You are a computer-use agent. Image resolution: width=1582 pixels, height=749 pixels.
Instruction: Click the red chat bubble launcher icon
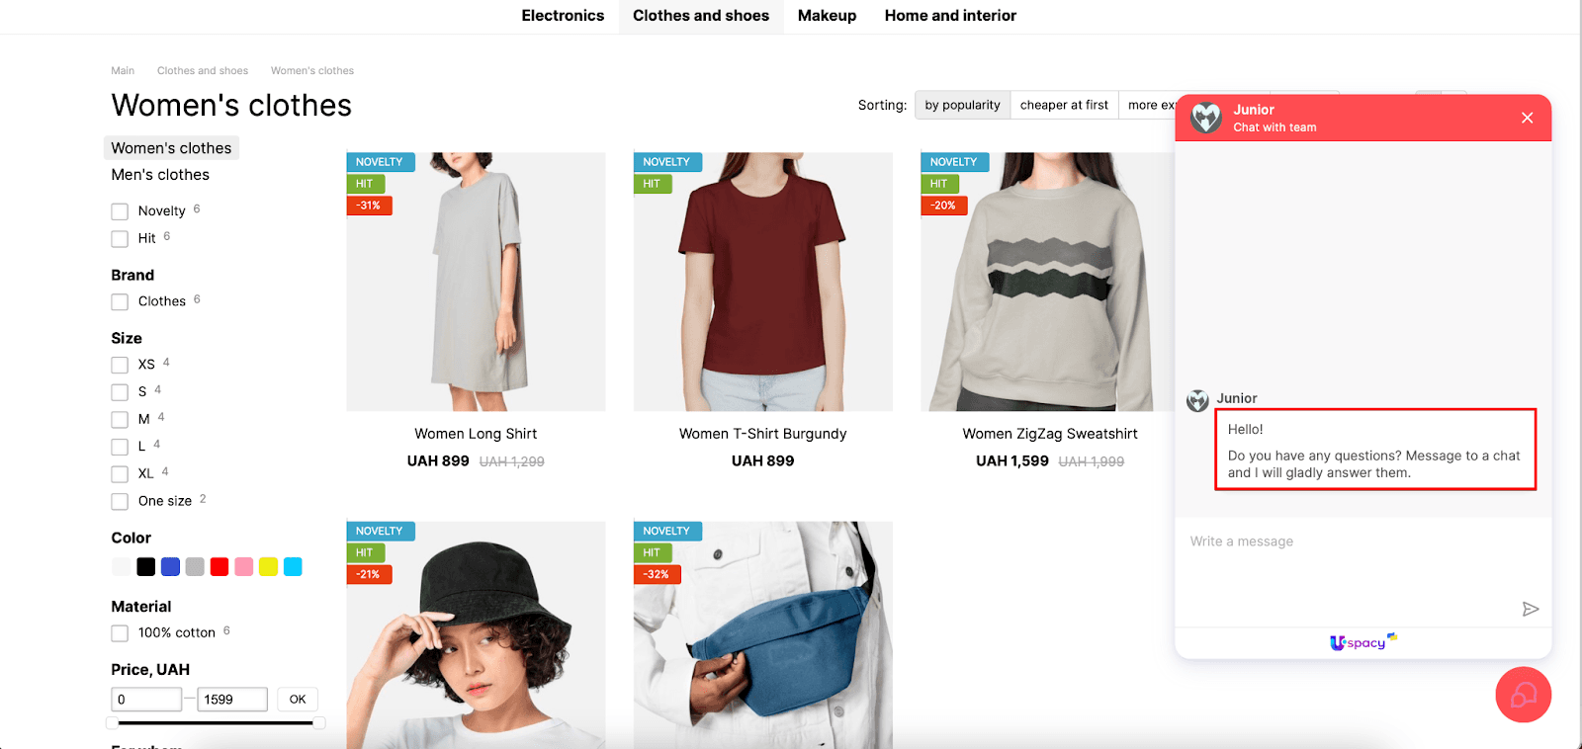(1523, 695)
